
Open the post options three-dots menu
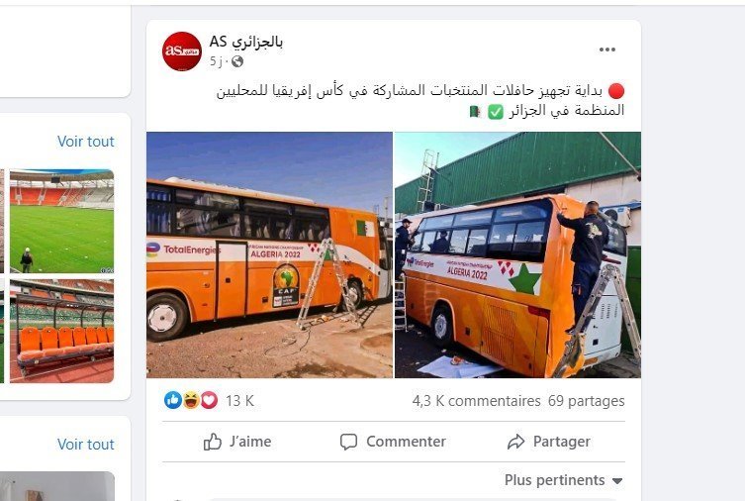[607, 50]
